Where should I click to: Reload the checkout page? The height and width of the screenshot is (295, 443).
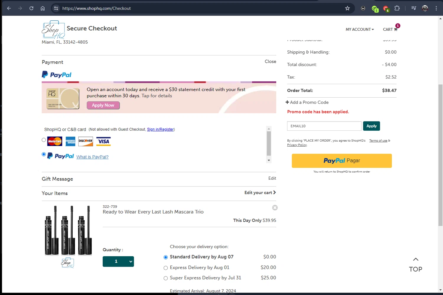31,8
